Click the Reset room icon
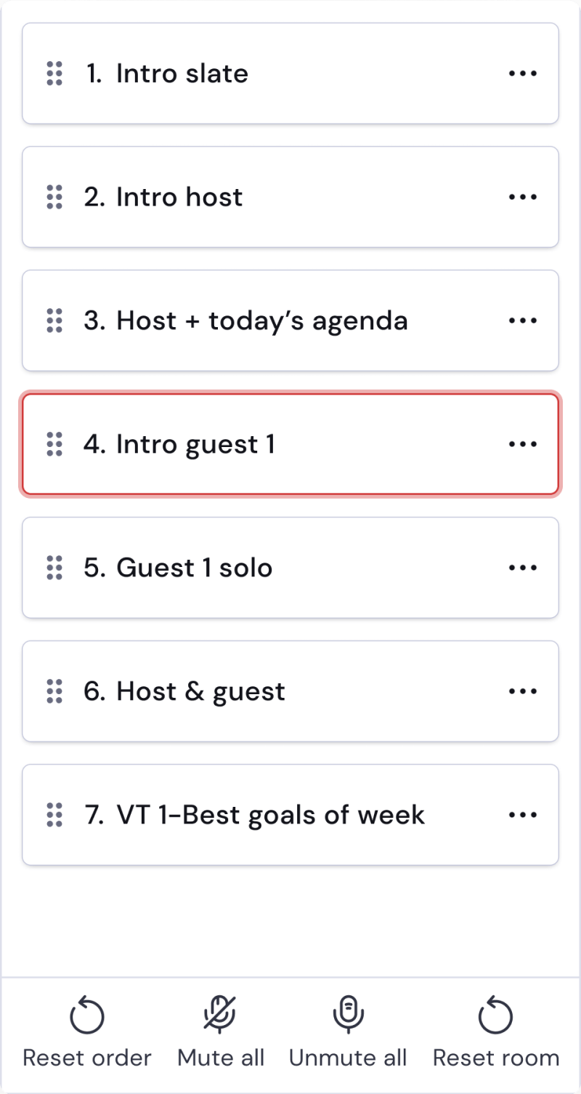Viewport: 581px width, 1094px height. click(x=496, y=1015)
